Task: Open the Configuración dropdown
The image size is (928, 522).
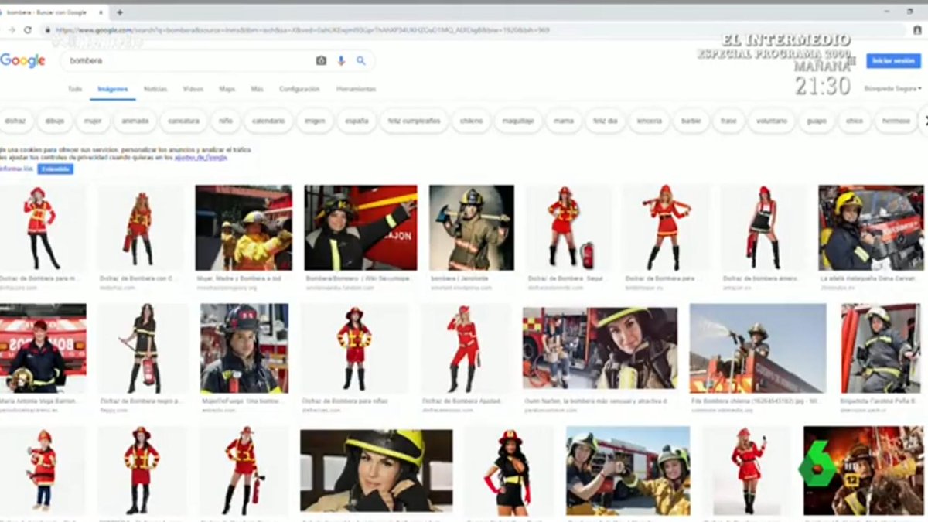Action: pyautogui.click(x=299, y=89)
